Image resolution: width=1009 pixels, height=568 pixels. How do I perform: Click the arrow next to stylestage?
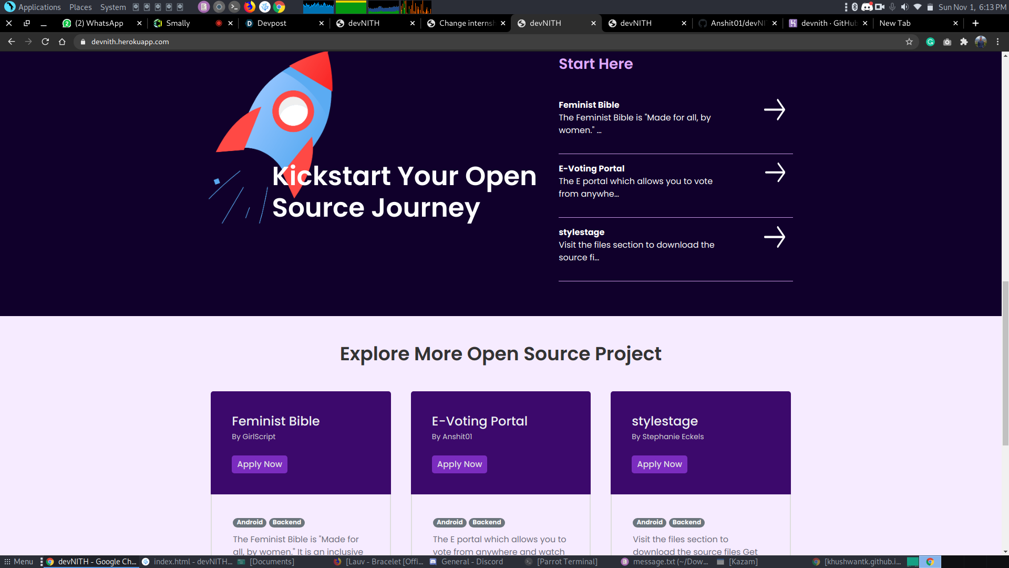775,237
